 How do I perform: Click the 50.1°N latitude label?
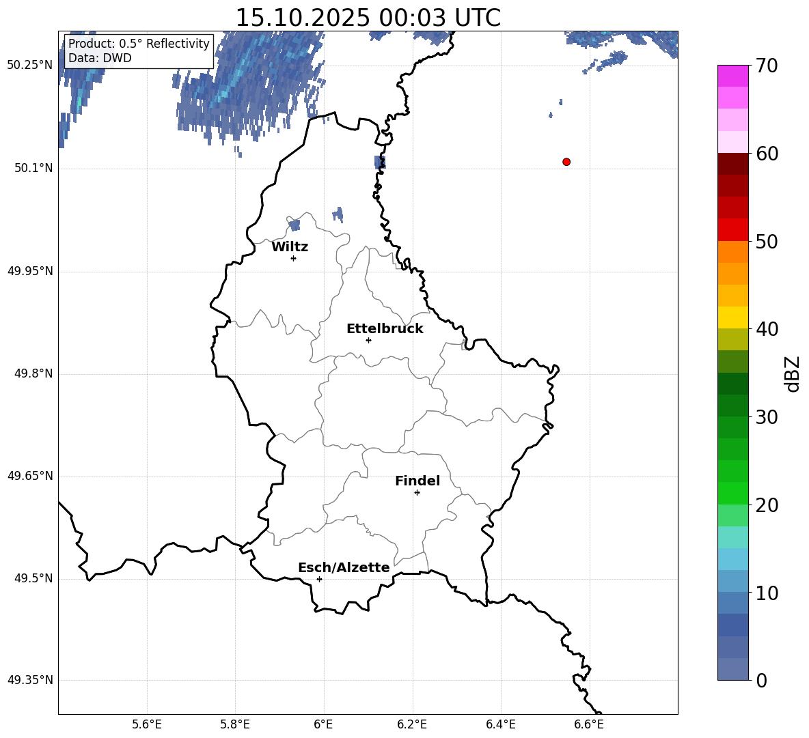coord(33,168)
